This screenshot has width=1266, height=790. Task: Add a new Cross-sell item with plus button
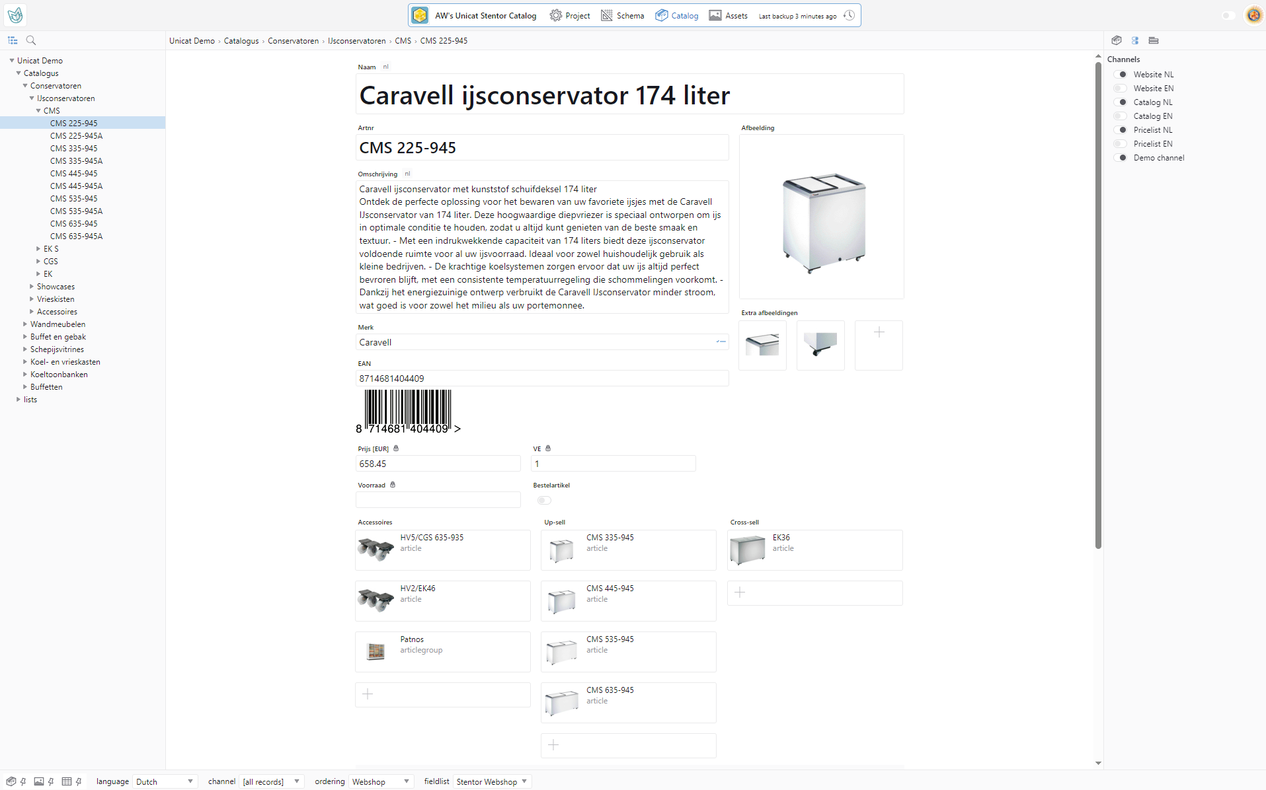click(x=740, y=592)
